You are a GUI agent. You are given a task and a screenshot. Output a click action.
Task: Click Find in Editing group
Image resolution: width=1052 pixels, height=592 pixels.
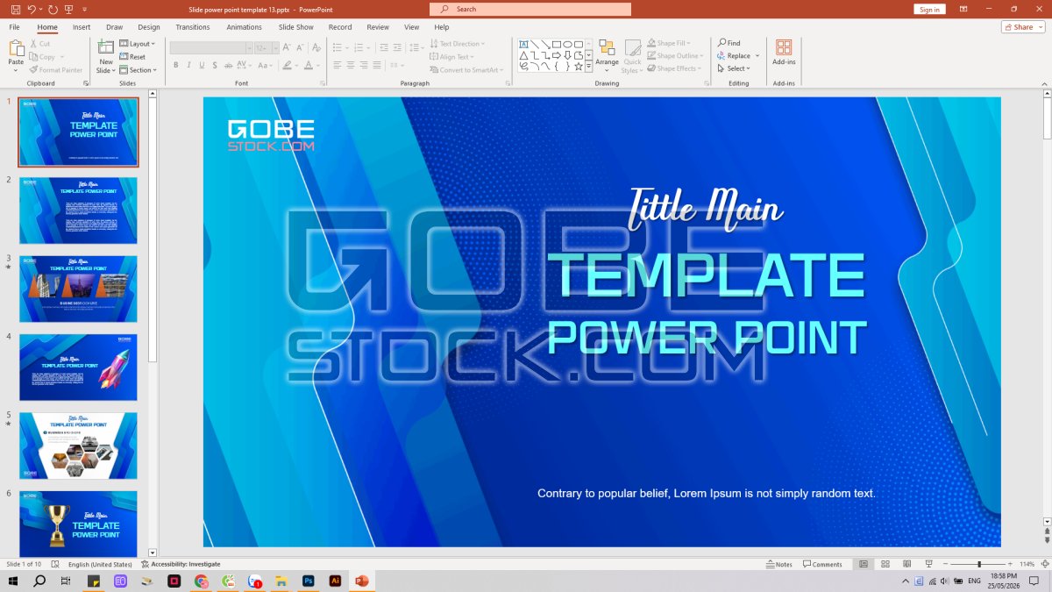click(729, 43)
